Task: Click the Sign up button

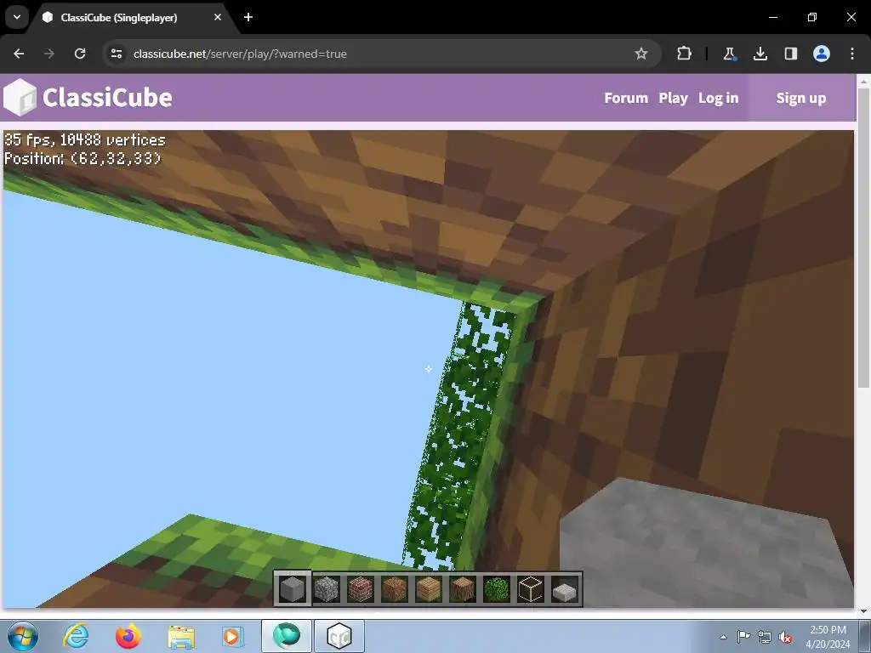Action: [801, 98]
